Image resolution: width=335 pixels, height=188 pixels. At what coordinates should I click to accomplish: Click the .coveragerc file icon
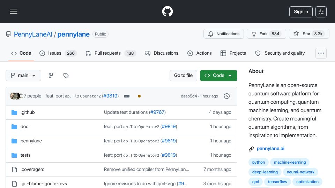pos(14,170)
